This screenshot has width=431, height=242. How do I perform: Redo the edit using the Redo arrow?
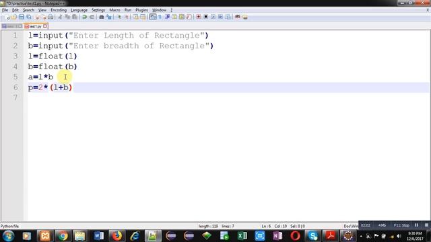pos(92,17)
